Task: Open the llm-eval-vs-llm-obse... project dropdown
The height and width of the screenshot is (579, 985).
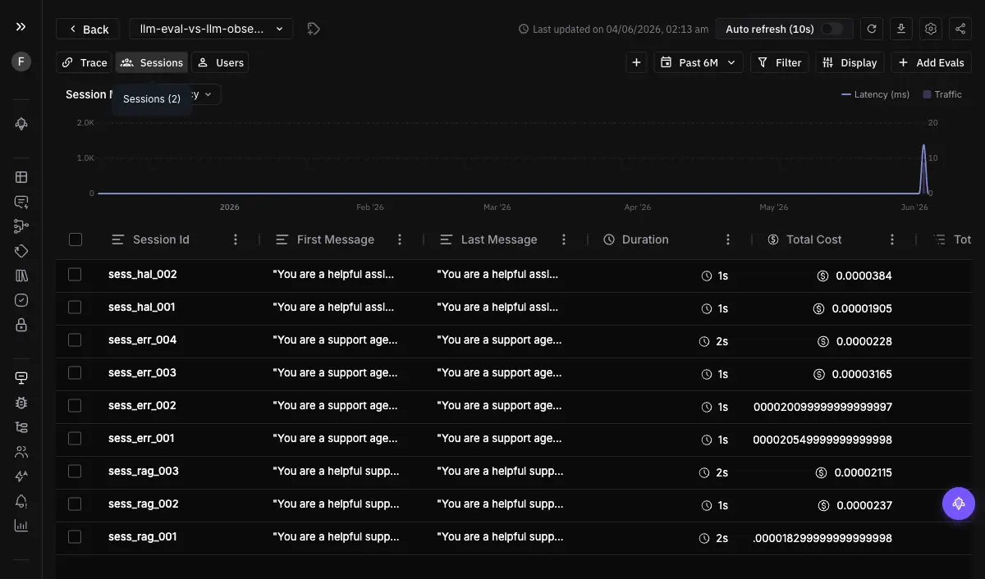Action: pos(211,29)
